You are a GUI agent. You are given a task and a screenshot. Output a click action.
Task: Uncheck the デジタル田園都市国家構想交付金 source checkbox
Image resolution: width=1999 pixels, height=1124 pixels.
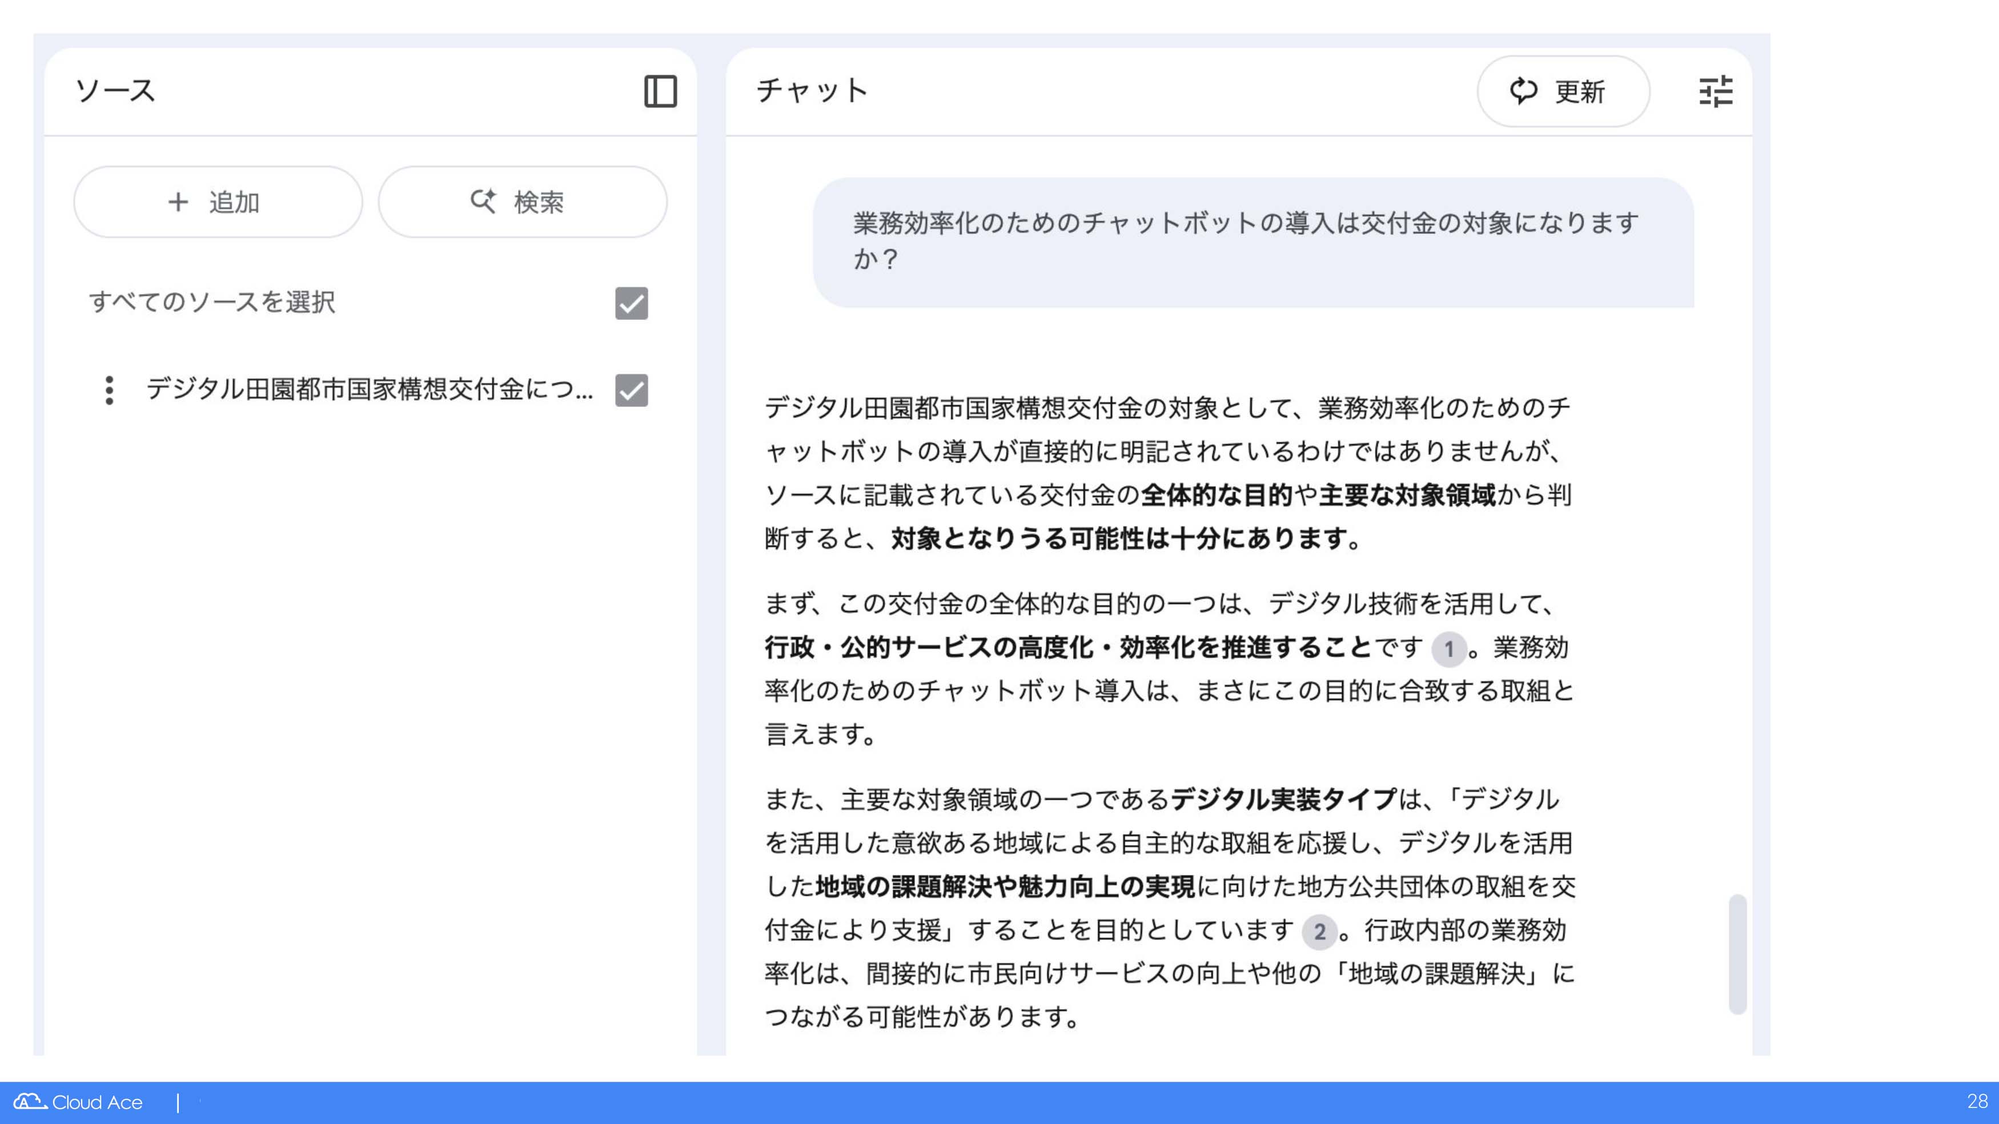[631, 390]
